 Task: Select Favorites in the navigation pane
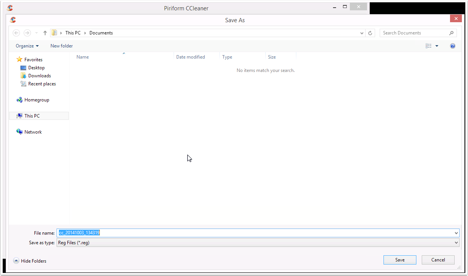tap(33, 60)
